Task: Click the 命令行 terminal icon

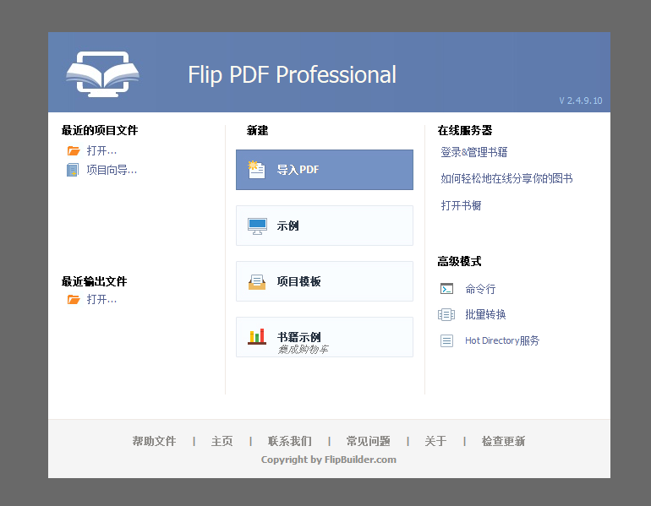Action: (446, 289)
